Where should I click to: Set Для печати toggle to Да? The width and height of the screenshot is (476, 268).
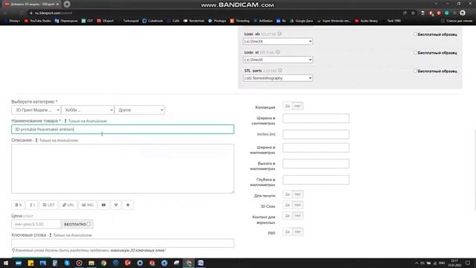click(x=287, y=194)
